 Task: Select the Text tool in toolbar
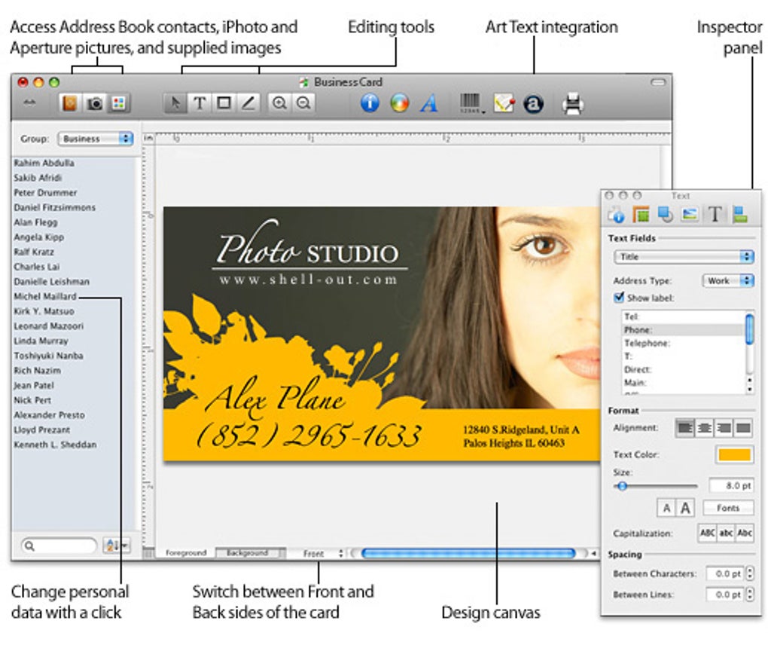[x=200, y=103]
